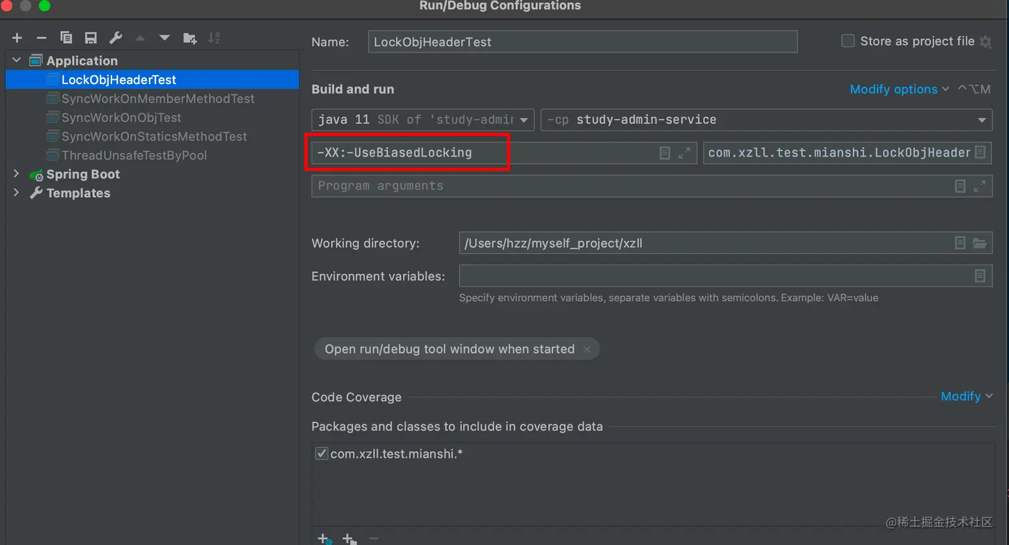Create new folder for configurations

[x=190, y=38]
